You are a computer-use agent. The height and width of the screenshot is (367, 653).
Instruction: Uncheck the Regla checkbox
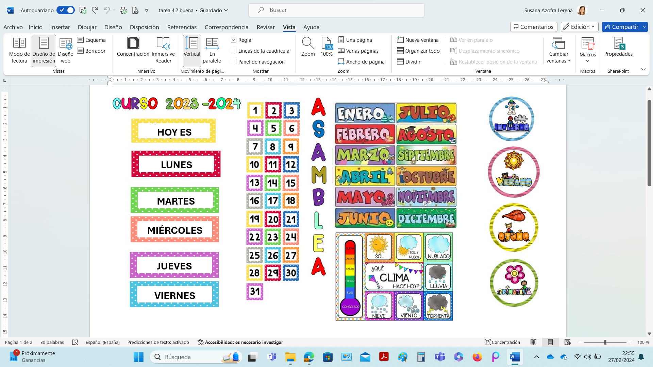(x=234, y=40)
